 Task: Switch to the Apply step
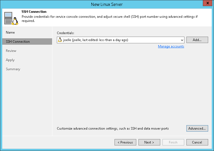pyautogui.click(x=10, y=60)
